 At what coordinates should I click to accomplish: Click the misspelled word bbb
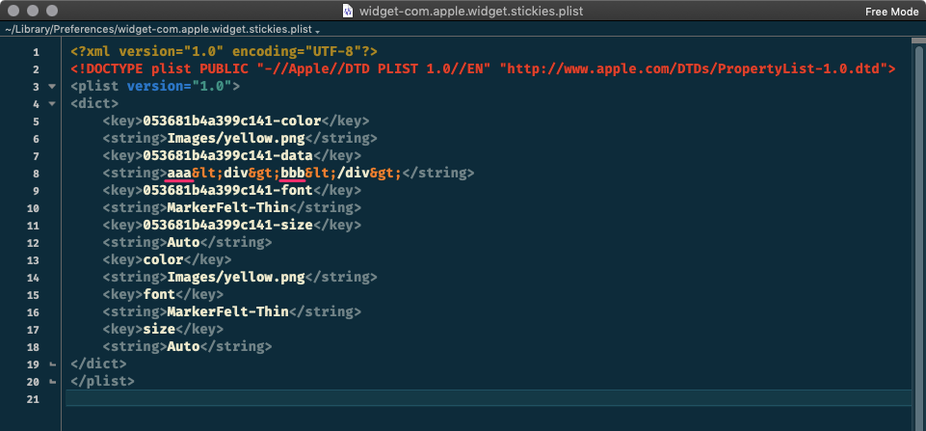tap(293, 174)
